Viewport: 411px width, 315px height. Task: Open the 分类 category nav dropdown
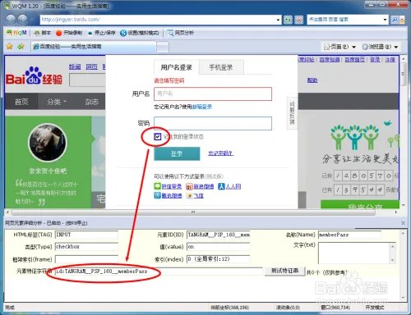pyautogui.click(x=57, y=102)
